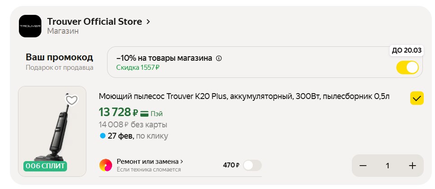Click the Trouver store logo icon
This screenshot has height=189, width=435.
click(x=30, y=27)
